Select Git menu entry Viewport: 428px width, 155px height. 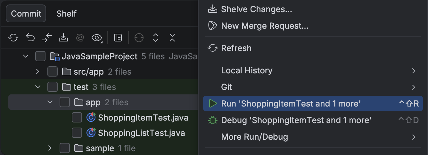pos(313,87)
